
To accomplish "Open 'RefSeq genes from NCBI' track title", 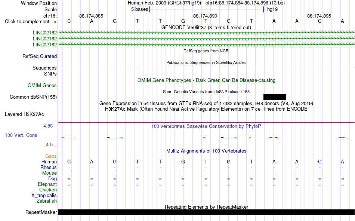I will [206, 51].
